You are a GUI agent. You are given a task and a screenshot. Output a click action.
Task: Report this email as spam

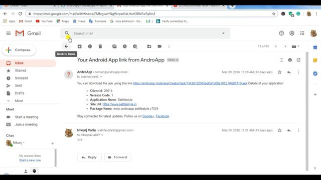[90, 46]
